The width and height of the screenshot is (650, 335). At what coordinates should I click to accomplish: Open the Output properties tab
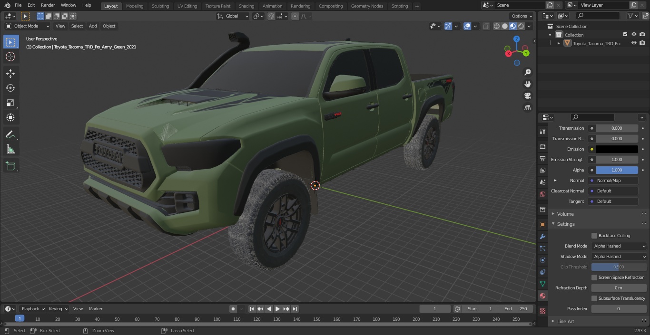pyautogui.click(x=542, y=158)
